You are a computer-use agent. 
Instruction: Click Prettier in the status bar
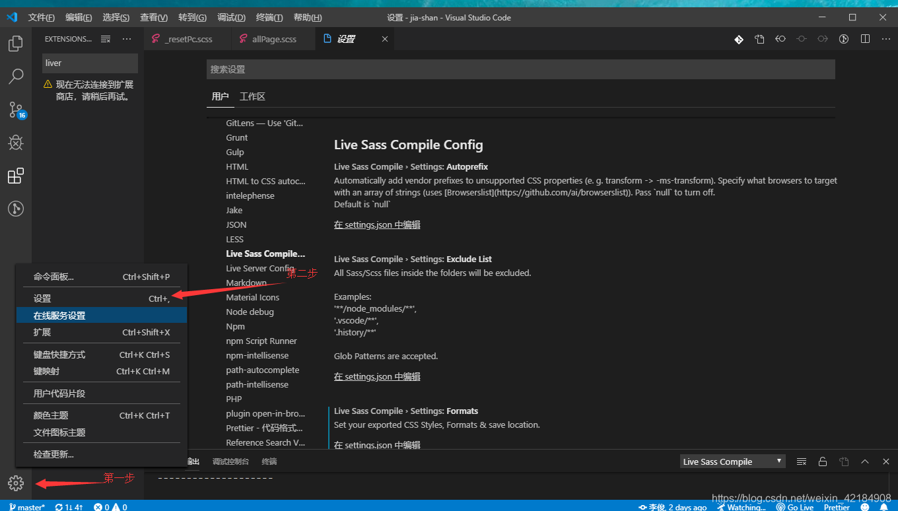(x=837, y=507)
